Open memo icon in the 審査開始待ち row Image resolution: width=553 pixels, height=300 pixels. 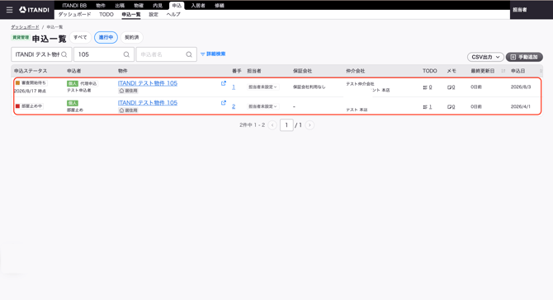point(451,87)
